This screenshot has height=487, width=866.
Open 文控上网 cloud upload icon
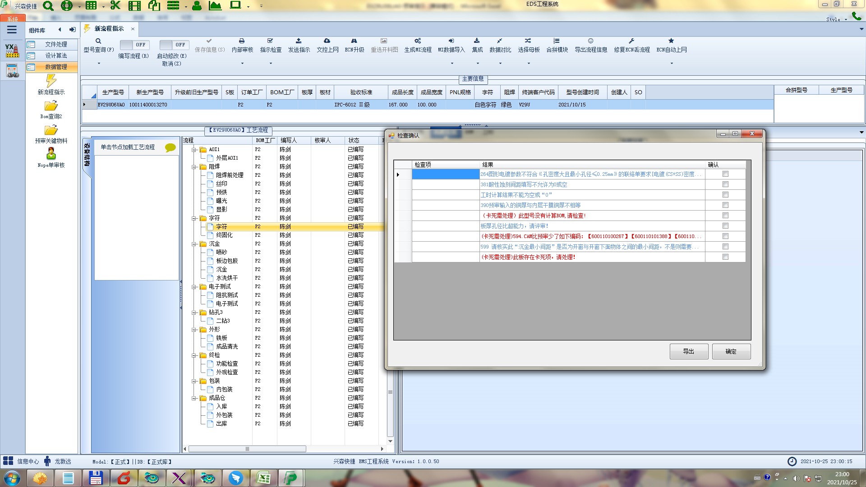327,41
